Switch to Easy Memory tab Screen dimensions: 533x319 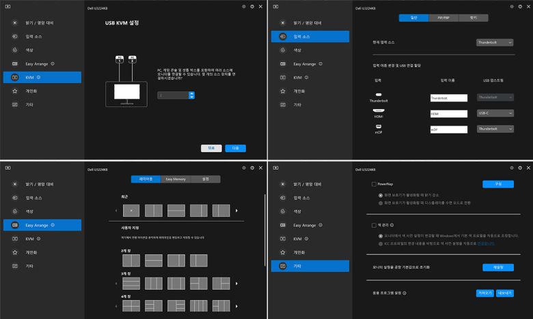pos(176,179)
